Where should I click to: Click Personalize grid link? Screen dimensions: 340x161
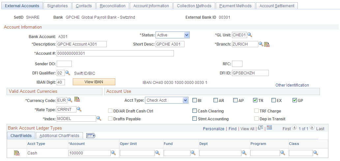tap(213, 129)
